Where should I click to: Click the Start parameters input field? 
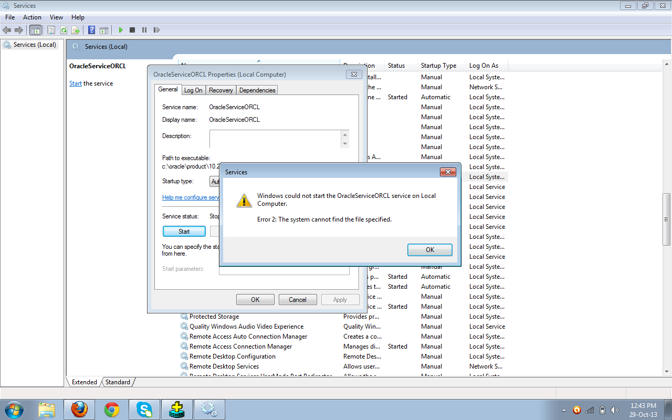(x=284, y=270)
